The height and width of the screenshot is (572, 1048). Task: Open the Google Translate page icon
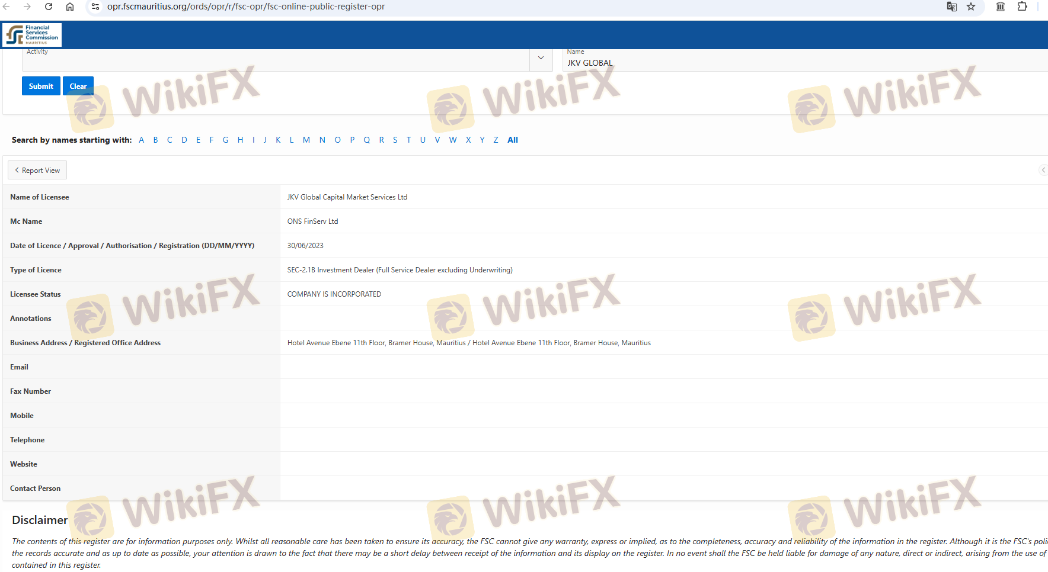coord(952,7)
